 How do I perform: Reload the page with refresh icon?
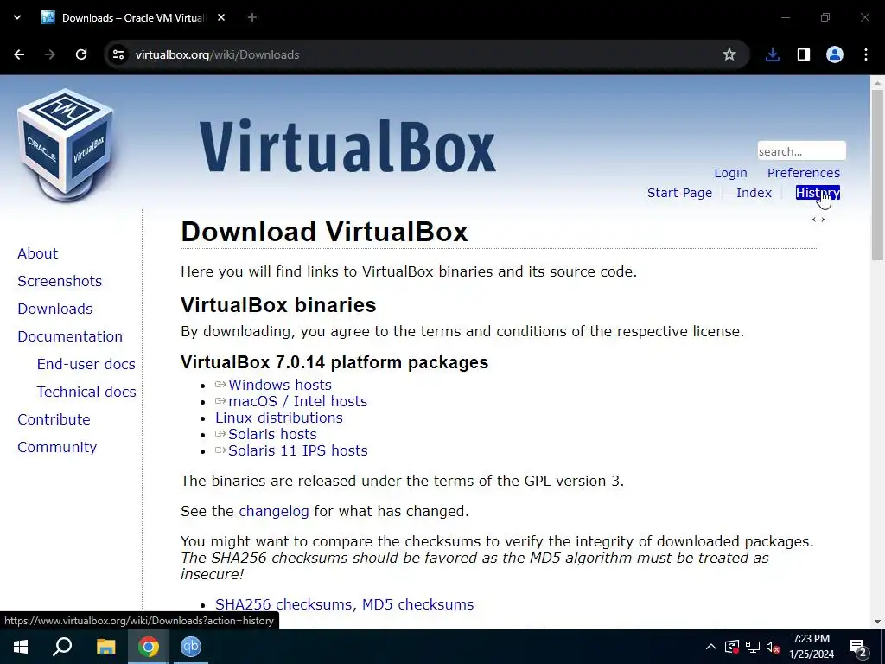[81, 54]
